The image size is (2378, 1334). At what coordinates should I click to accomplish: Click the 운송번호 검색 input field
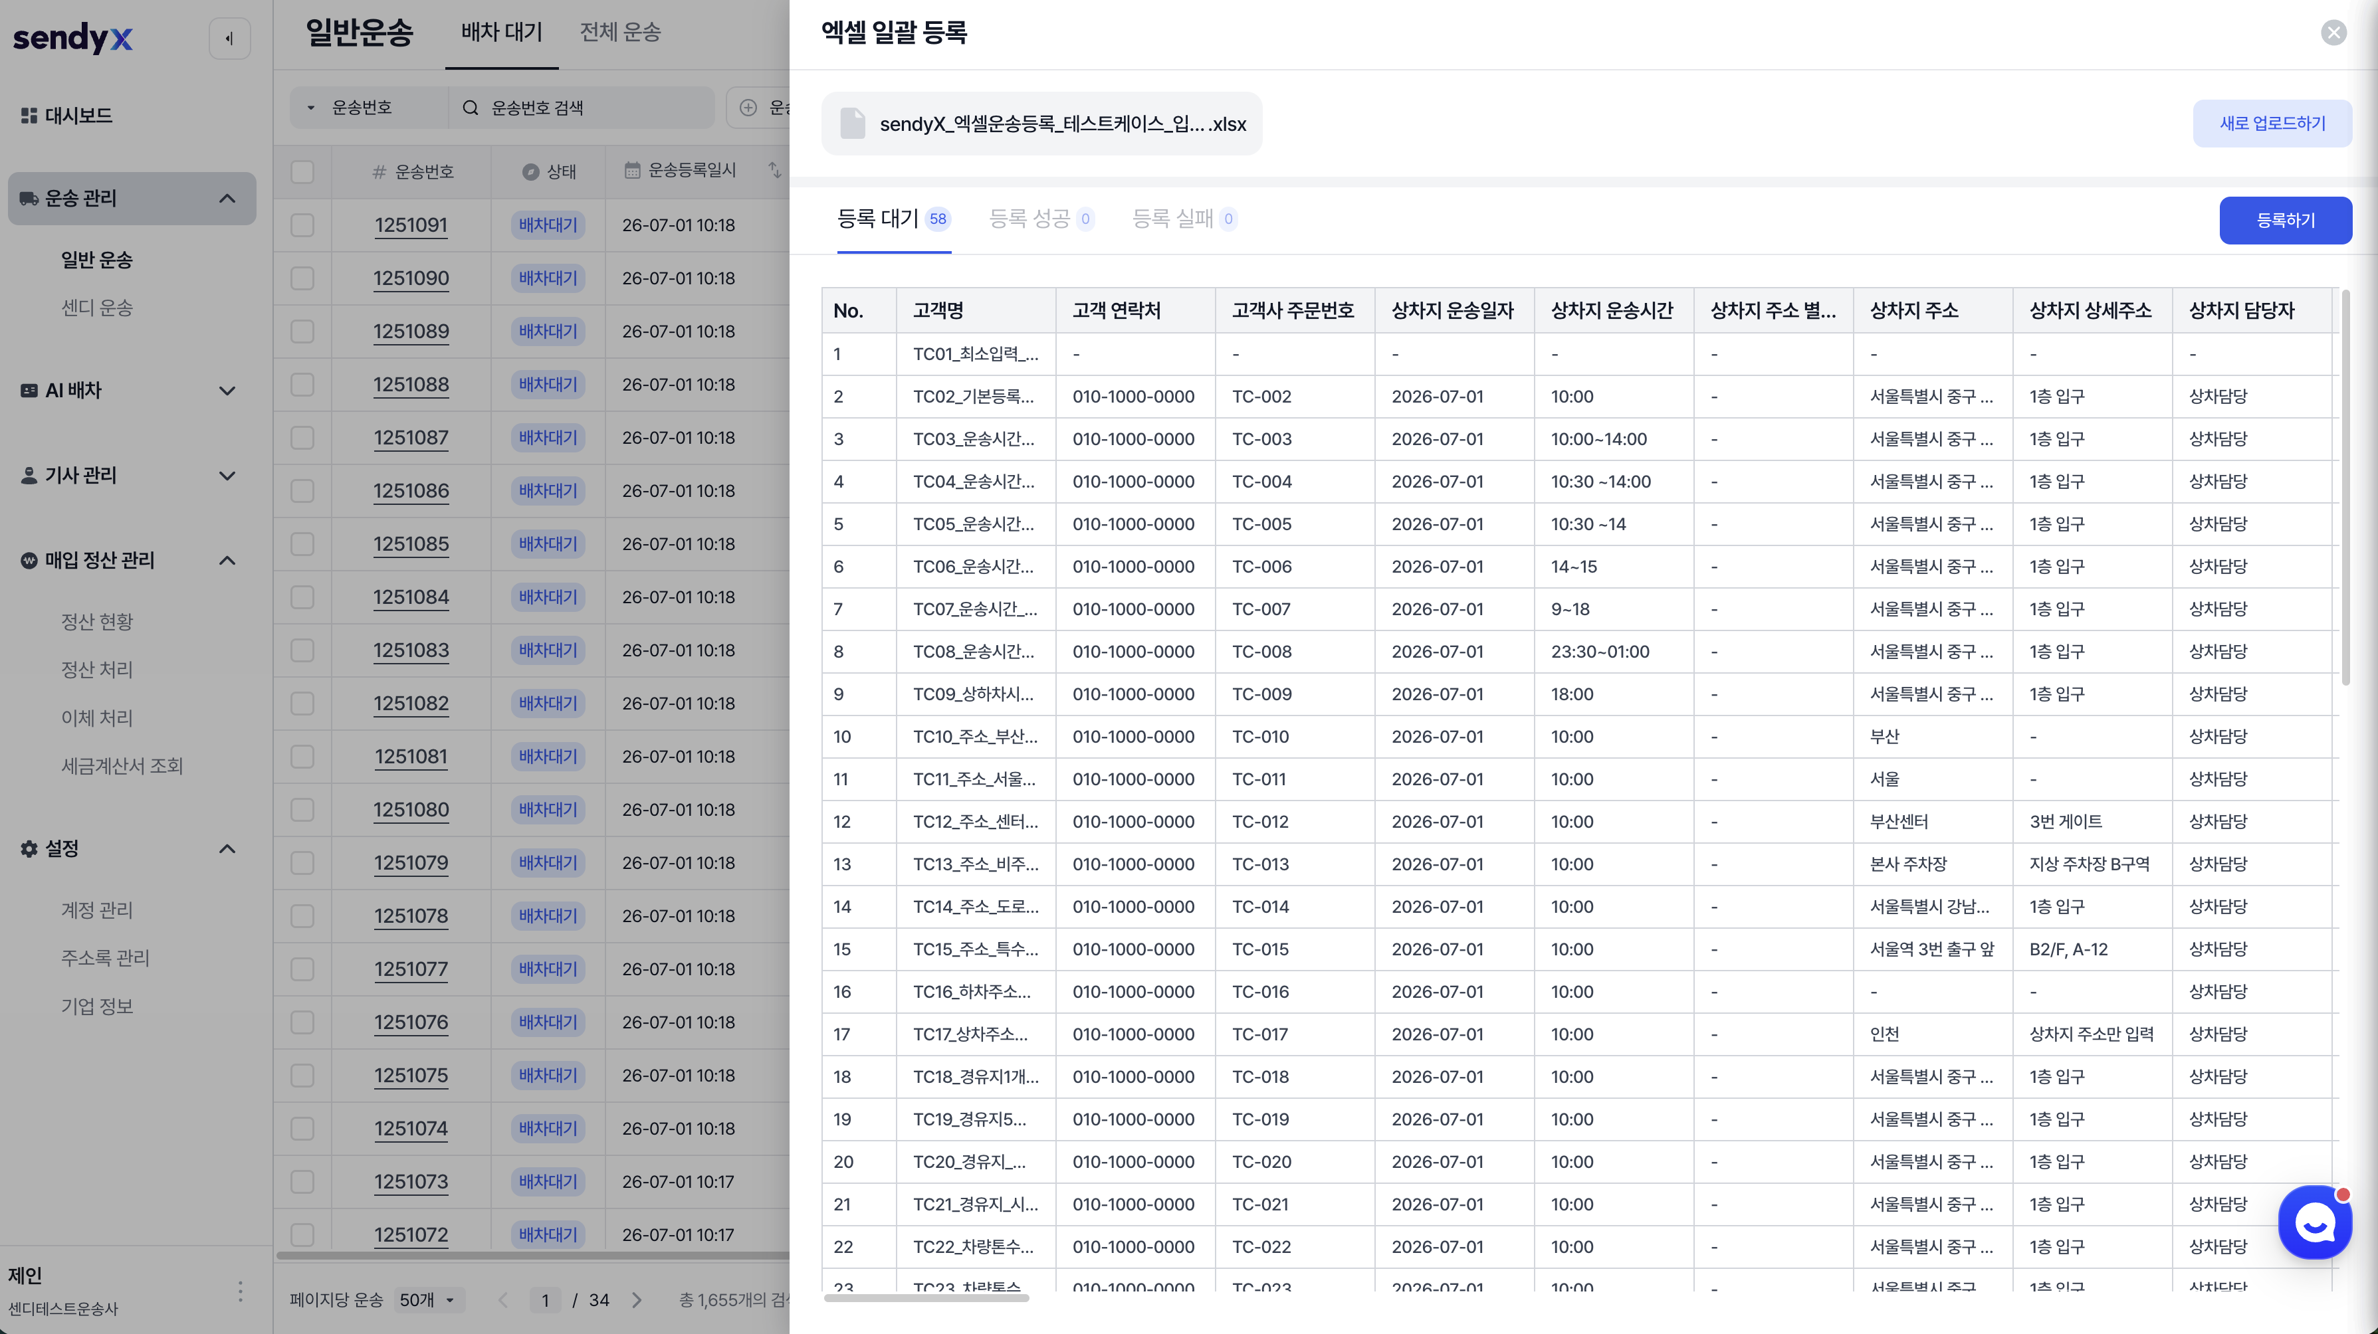tap(581, 108)
